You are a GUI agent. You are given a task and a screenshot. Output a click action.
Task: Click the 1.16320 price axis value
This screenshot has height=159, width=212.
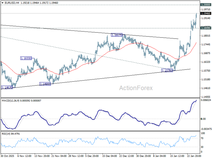206,62
